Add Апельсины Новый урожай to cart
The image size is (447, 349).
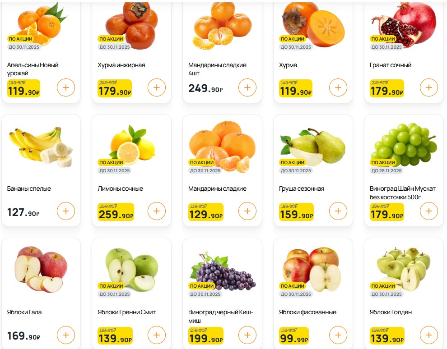pyautogui.click(x=66, y=87)
